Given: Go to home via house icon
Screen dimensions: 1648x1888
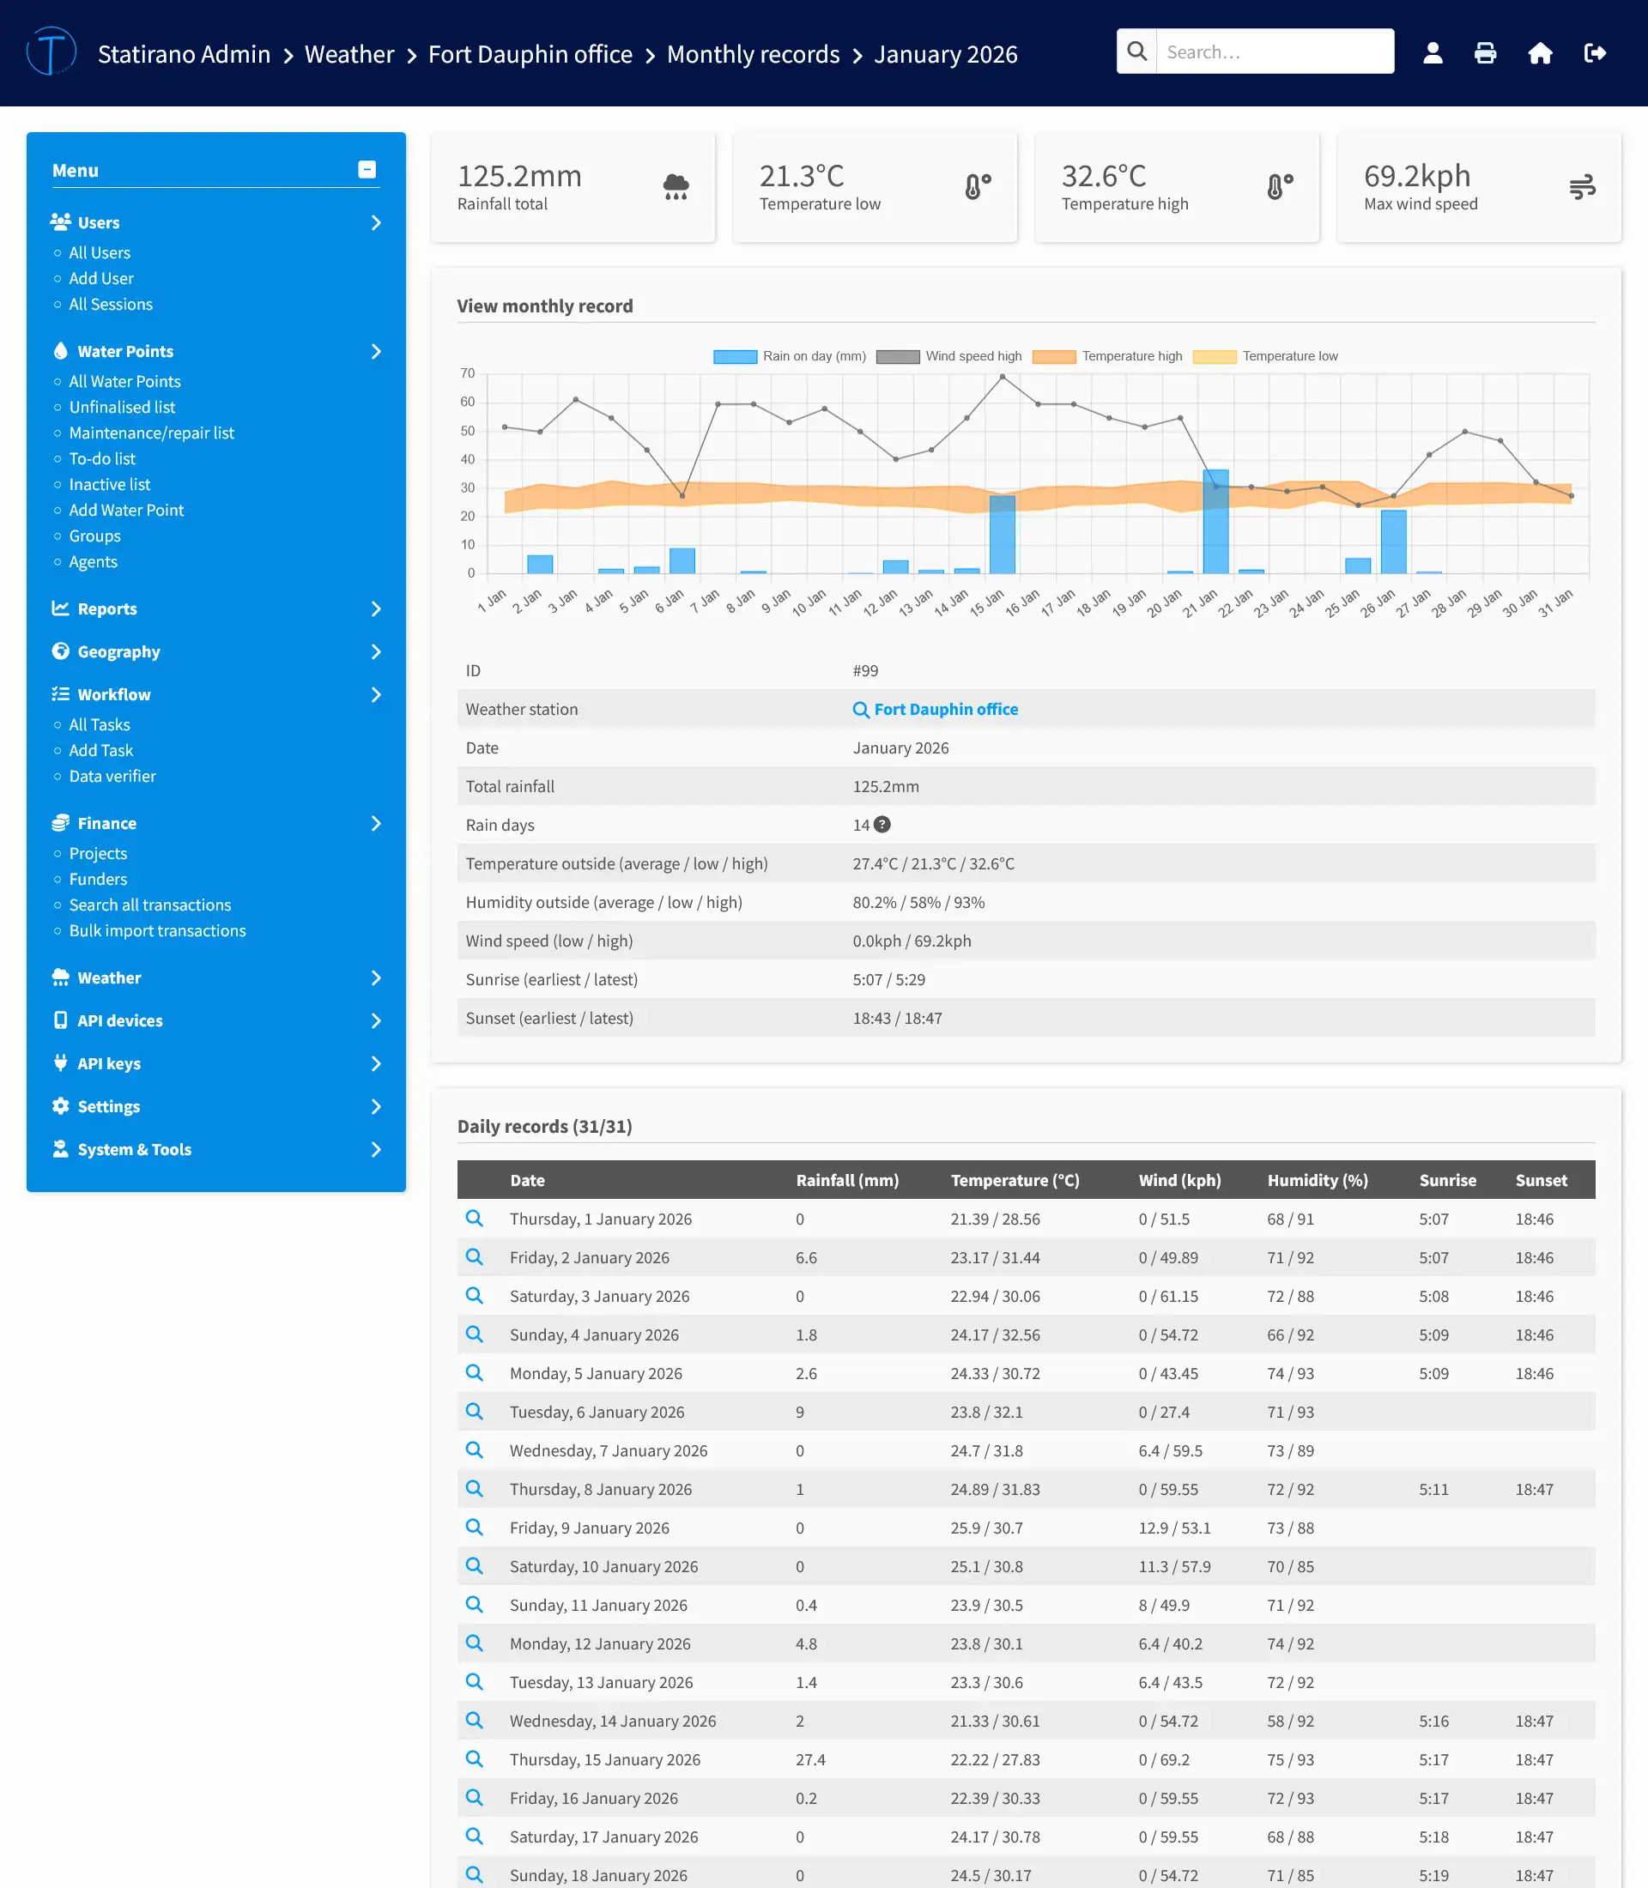Looking at the screenshot, I should 1540,52.
